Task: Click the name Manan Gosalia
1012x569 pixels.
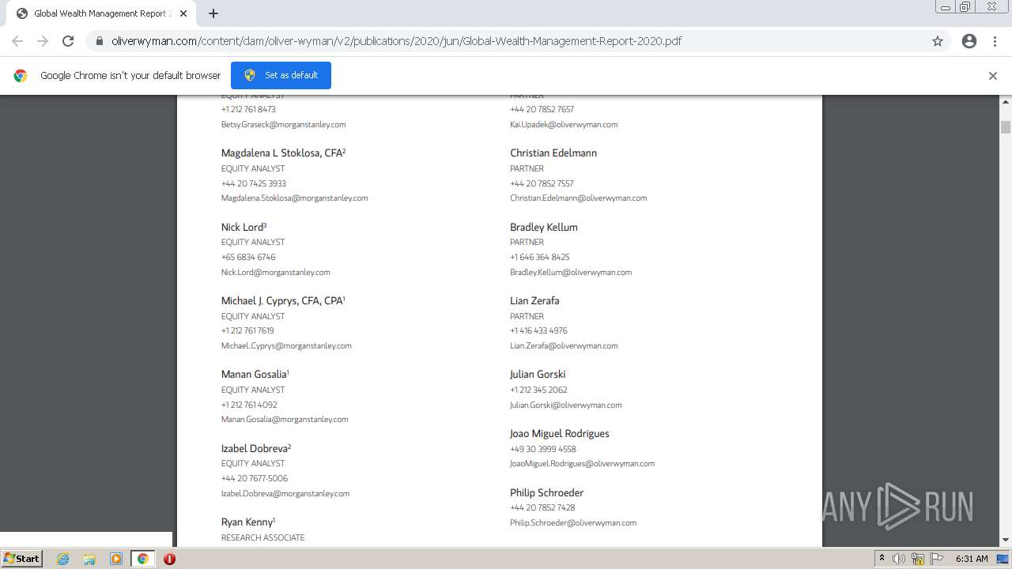Action: [255, 374]
